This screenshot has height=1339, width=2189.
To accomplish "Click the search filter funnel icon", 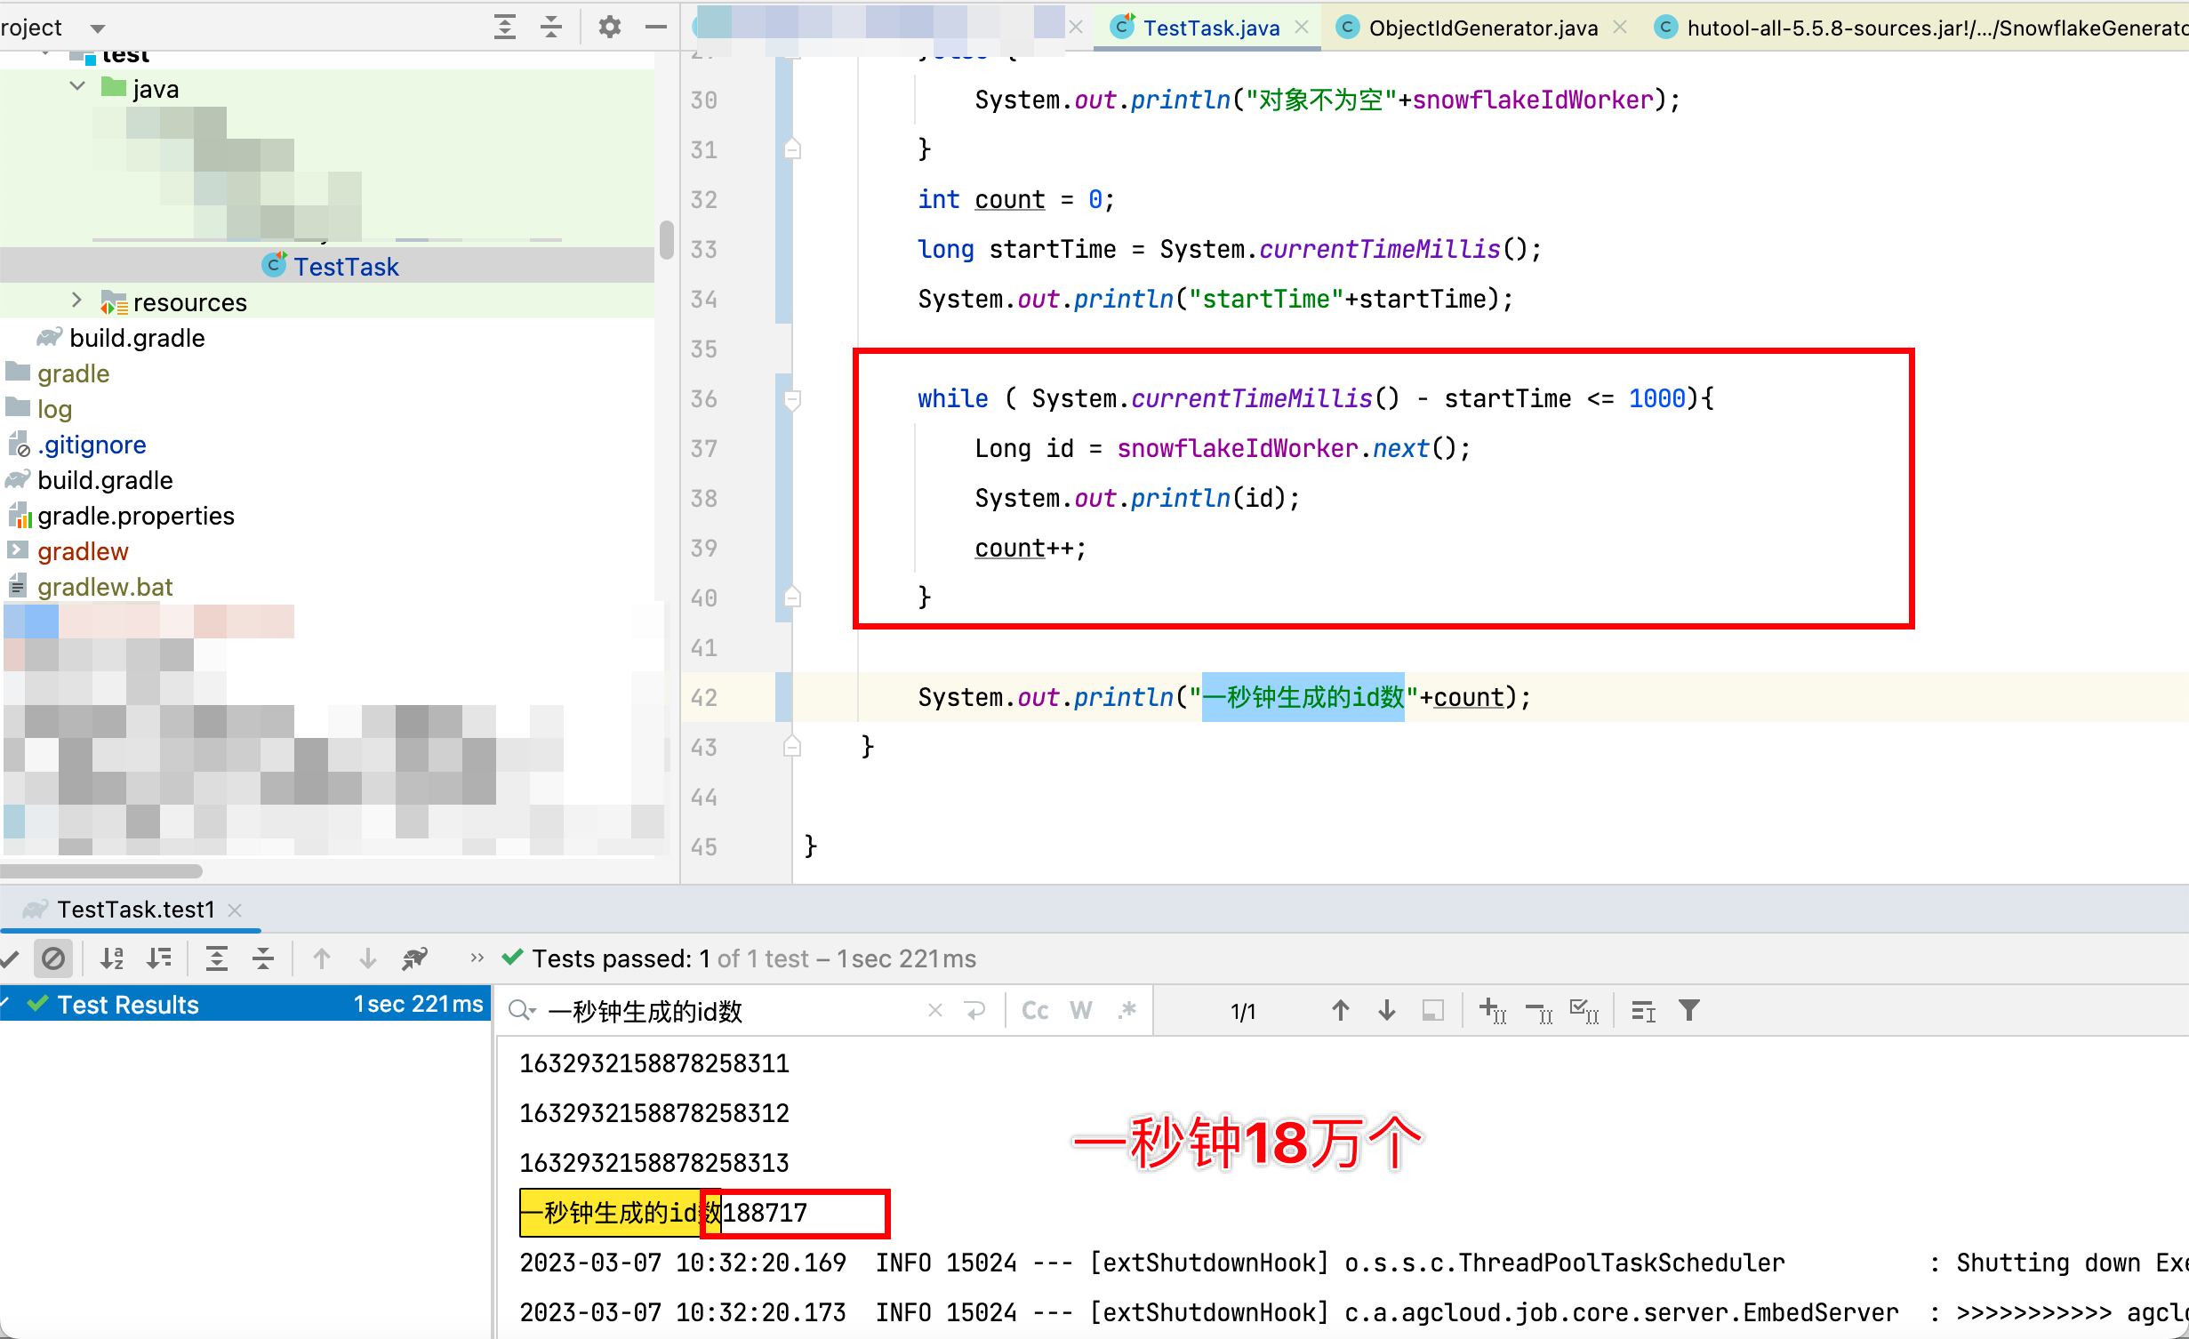I will pos(1688,1011).
